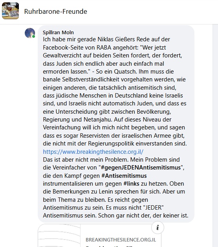The image size is (218, 247).
Task: Open the Ruhrbarone-Freunde group thumbnail
Action: [x=10, y=11]
